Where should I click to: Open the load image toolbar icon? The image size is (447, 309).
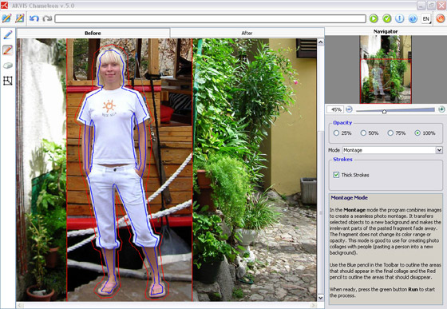(x=6, y=18)
